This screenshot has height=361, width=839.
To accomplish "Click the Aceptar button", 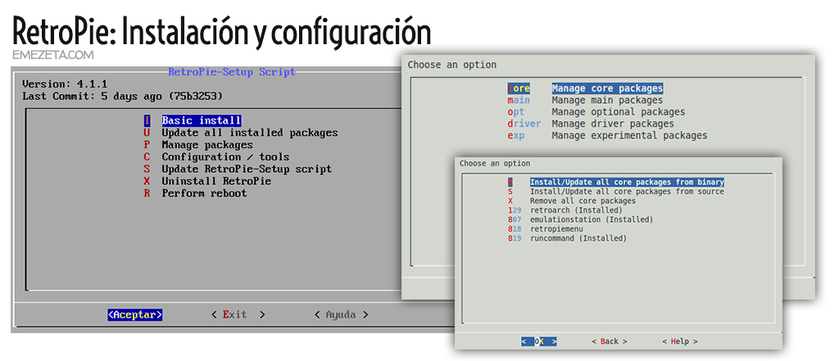I will [135, 315].
